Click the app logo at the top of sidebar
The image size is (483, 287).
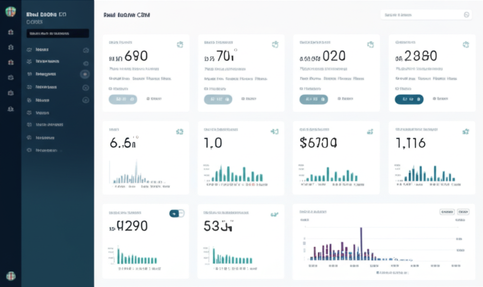(10, 11)
